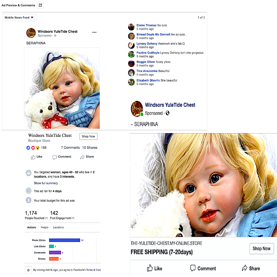
Task: Open ad preview in new window icon
Action: [41, 5]
